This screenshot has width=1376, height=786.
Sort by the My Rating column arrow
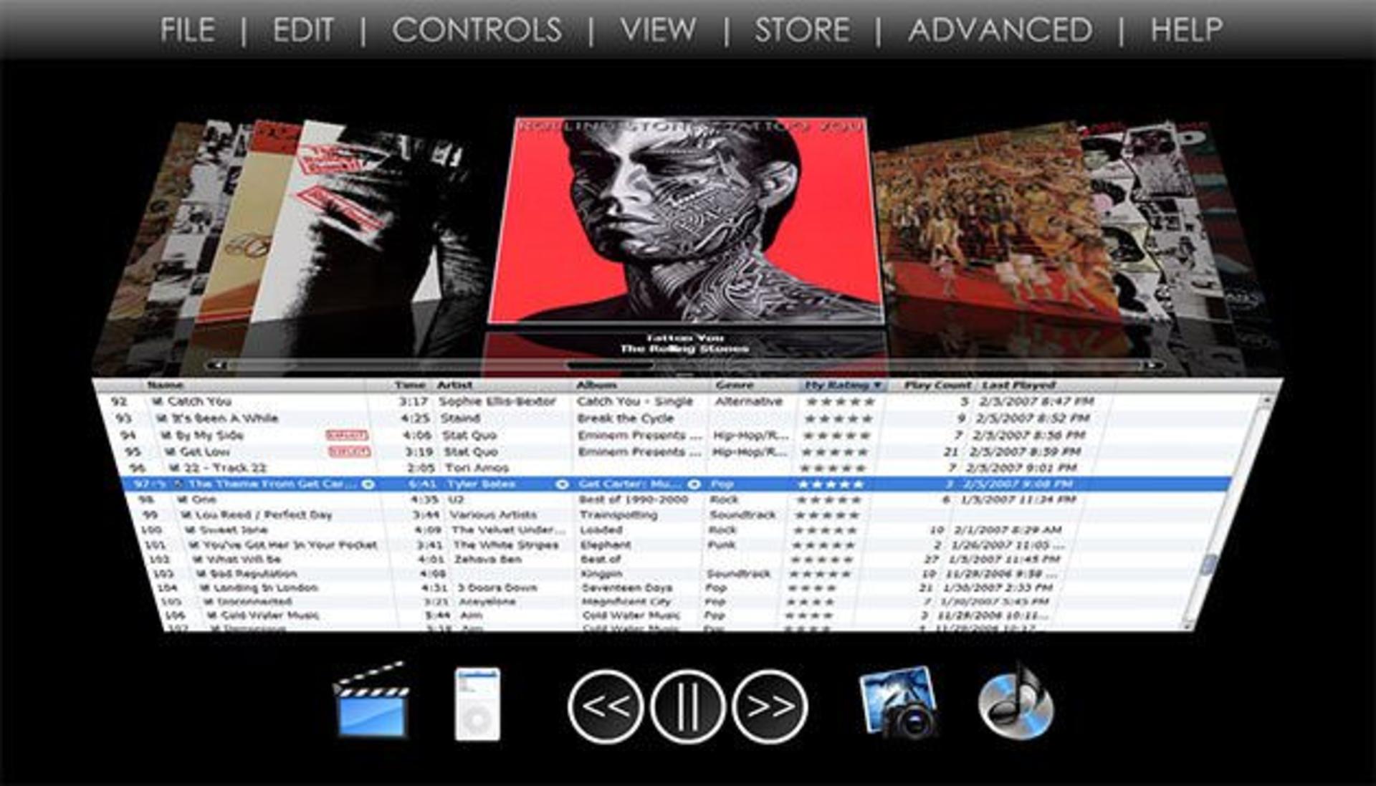pos(876,385)
